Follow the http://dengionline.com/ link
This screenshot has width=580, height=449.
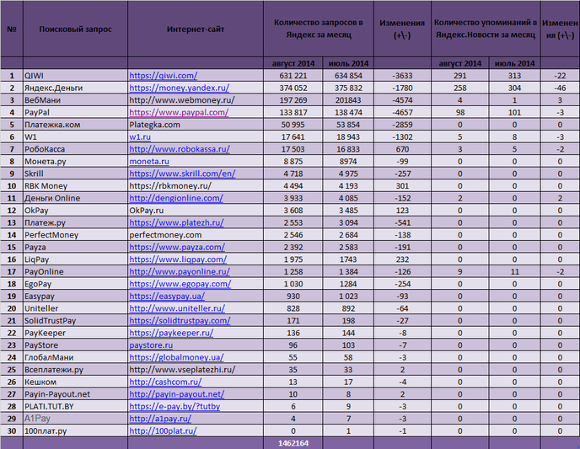coord(176,198)
